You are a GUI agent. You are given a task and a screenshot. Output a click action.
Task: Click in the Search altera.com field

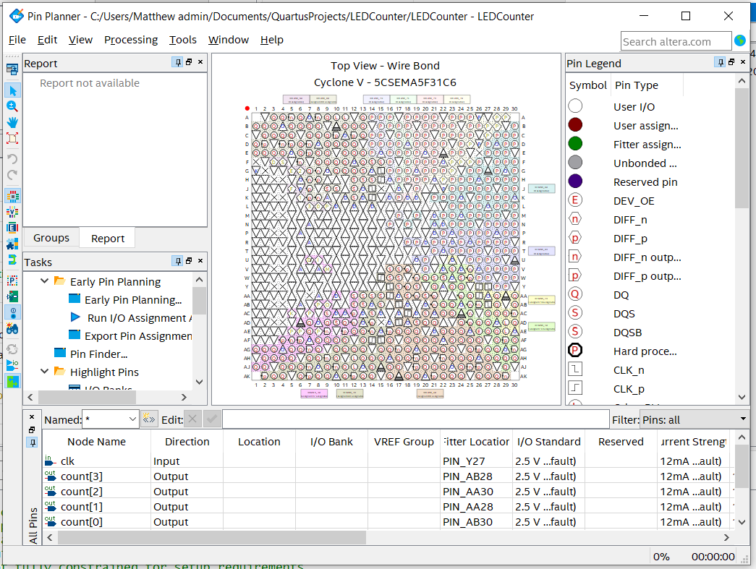(676, 41)
